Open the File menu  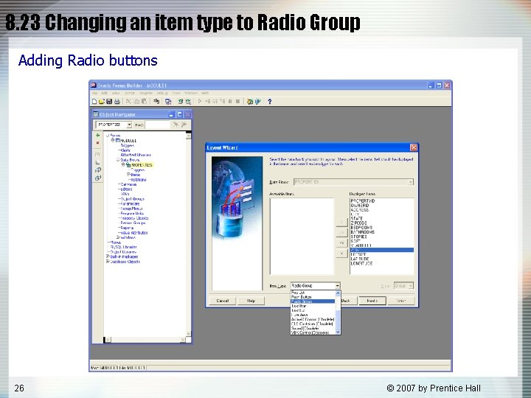(94, 93)
